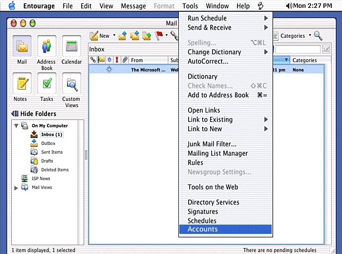
Task: Click the Find magnifying glass icon
Action: pyautogui.click(x=318, y=36)
